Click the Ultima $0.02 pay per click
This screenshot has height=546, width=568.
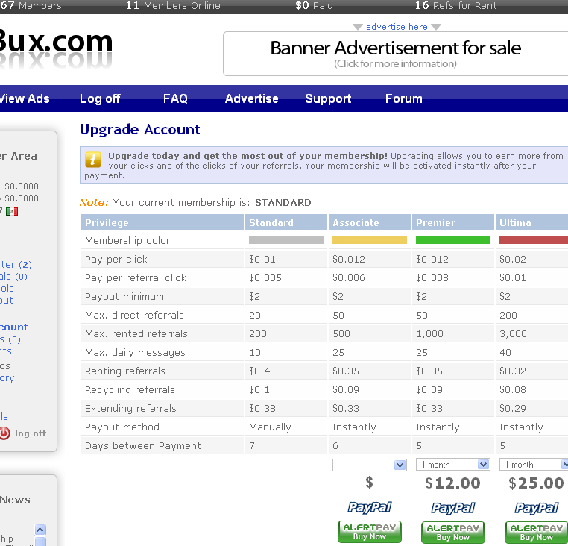pyautogui.click(x=513, y=260)
